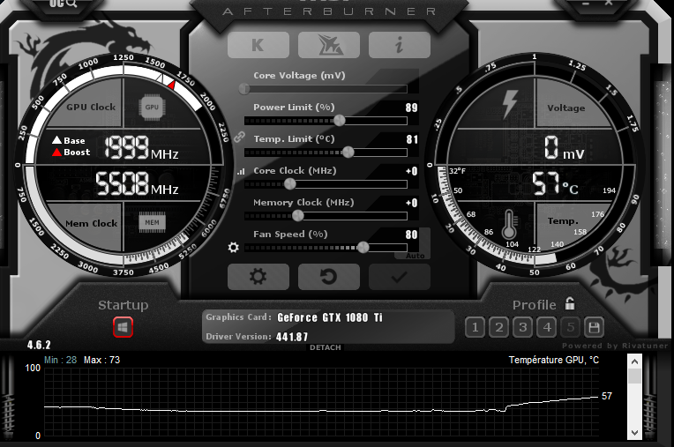Screen dimensions: 674x447
Task: Click the 1999 MHz GPU clock readout
Action: pos(141,147)
